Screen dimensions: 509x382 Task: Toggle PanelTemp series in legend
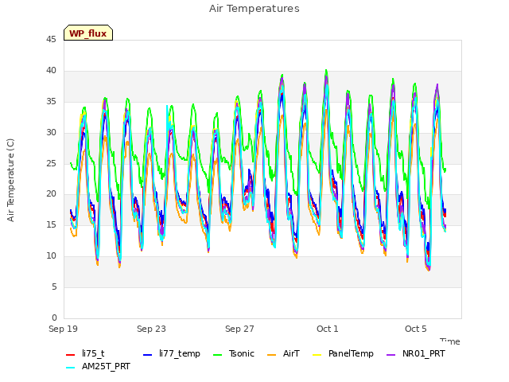343,353
